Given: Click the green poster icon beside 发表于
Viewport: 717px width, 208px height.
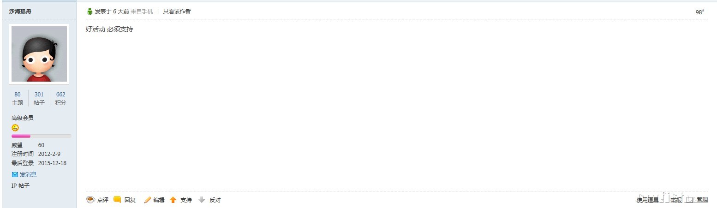Looking at the screenshot, I should pyautogui.click(x=90, y=12).
